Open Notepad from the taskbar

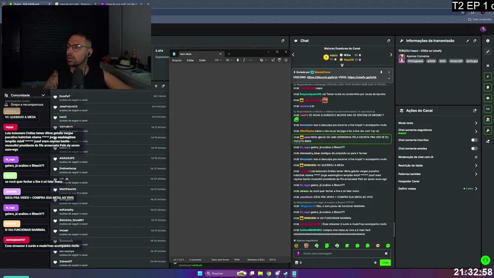[294, 273]
